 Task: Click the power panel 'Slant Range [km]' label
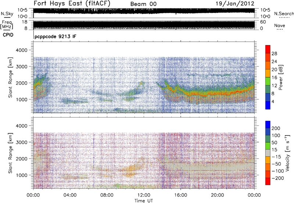tap(10, 77)
